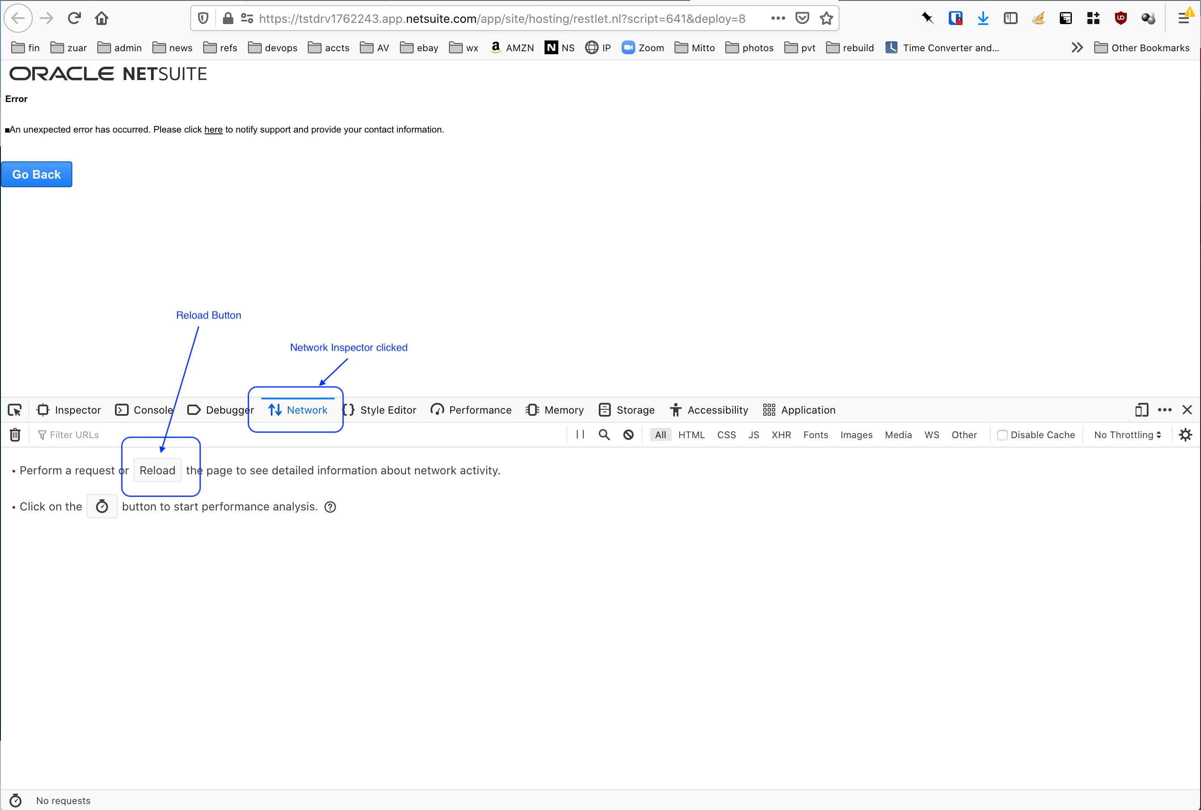Show more bookmarks with the double chevron

tap(1077, 47)
